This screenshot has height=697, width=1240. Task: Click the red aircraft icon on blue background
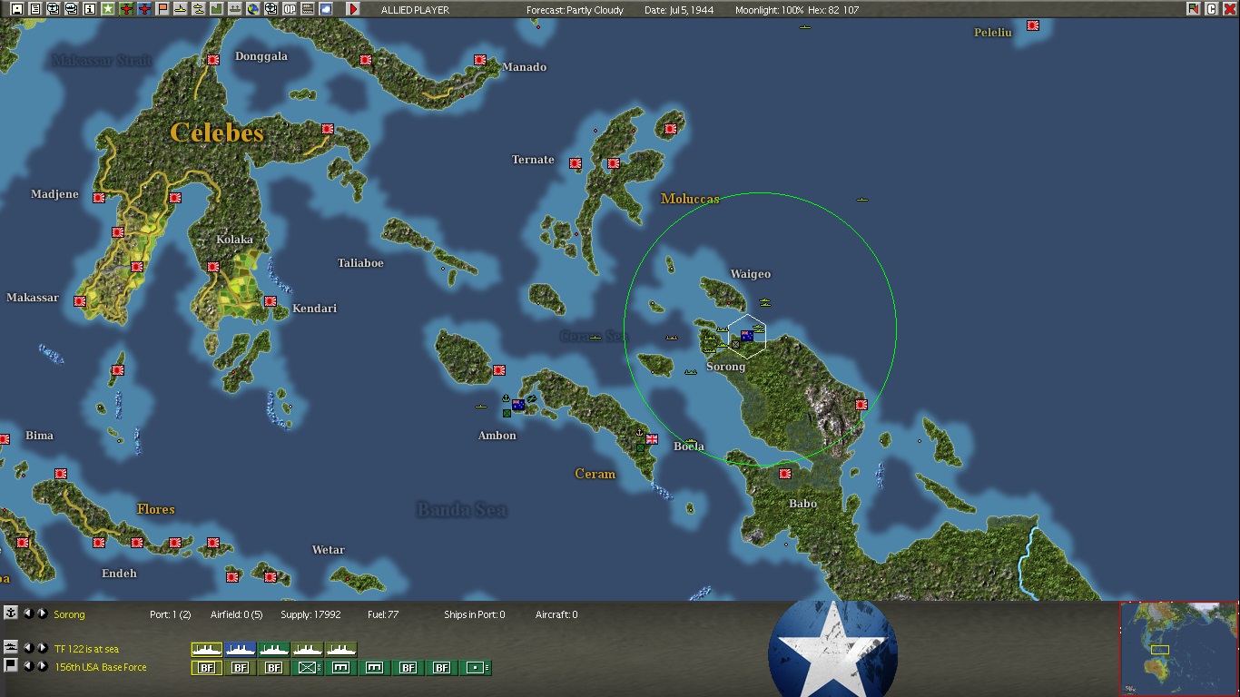coord(144,9)
